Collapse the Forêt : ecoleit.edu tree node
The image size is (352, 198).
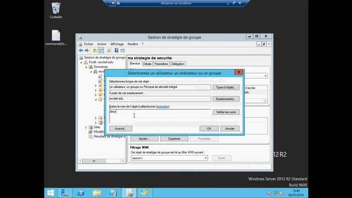81,62
